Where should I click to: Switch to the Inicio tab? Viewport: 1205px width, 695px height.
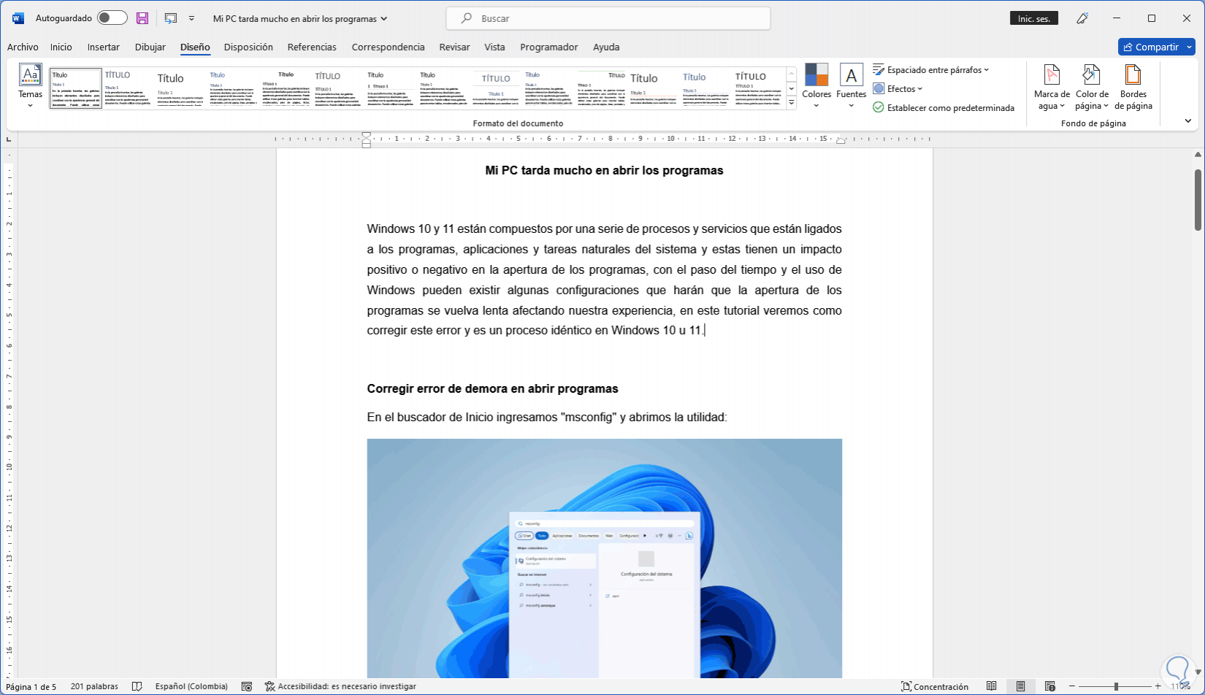(61, 47)
